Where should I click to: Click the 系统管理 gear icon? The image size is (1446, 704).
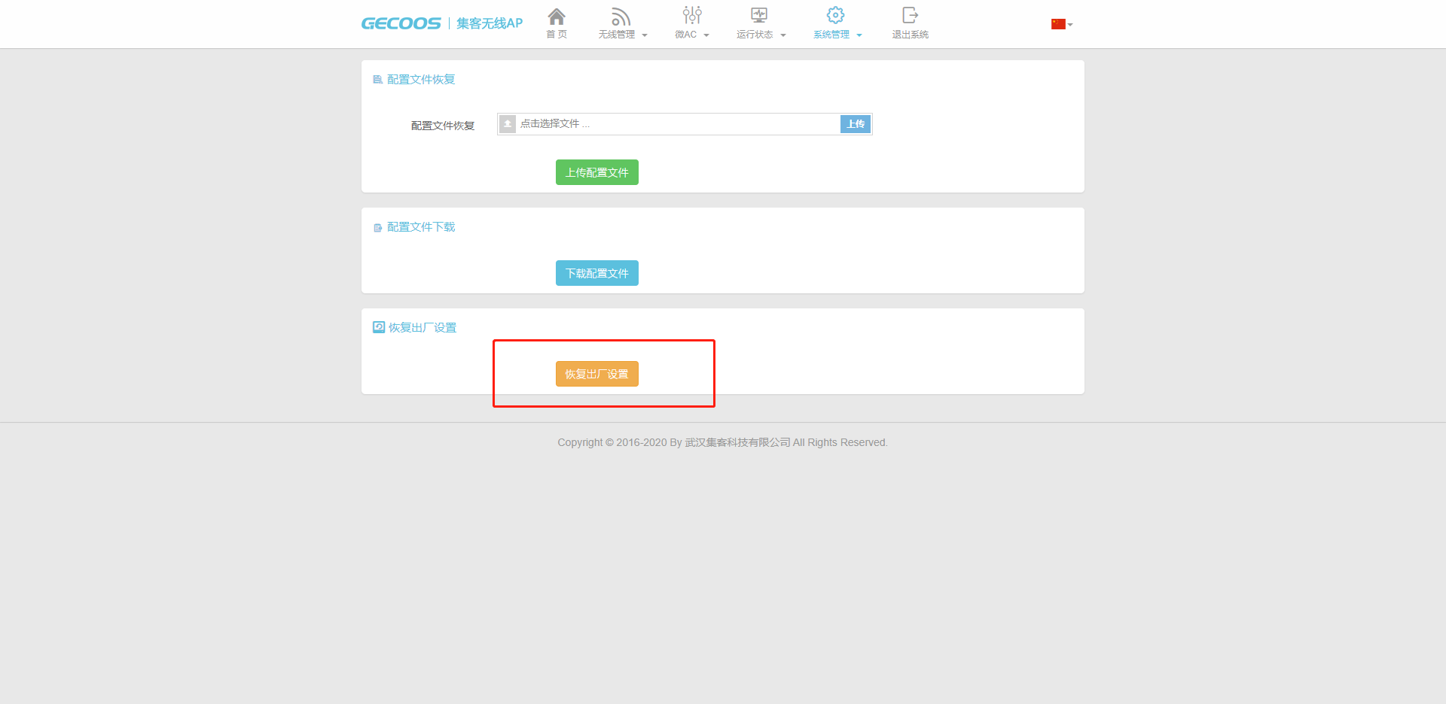(x=835, y=15)
